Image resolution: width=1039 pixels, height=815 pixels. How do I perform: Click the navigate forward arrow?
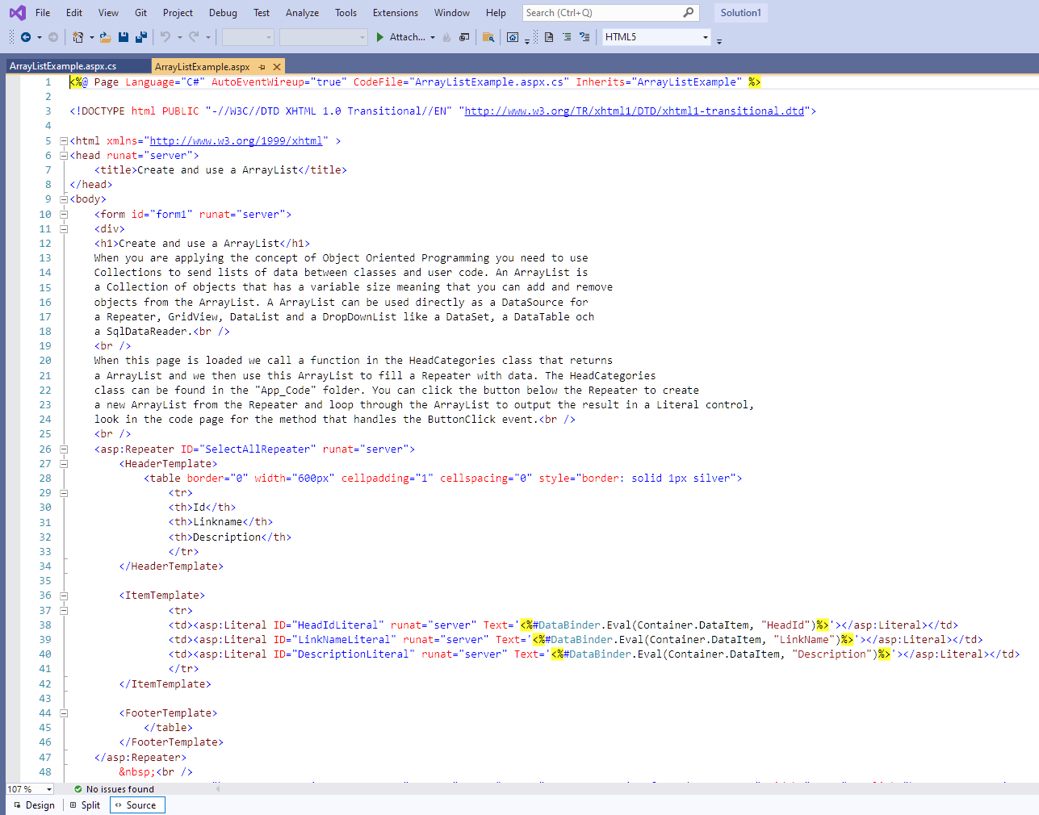tap(53, 37)
